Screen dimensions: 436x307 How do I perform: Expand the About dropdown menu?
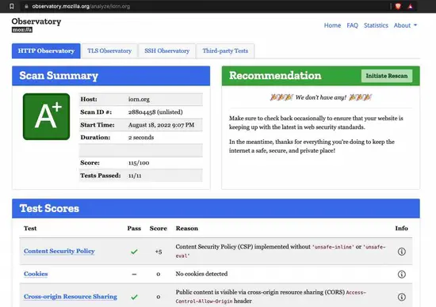405,25
